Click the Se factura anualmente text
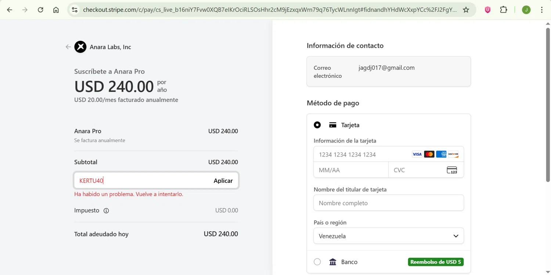Viewport: 551px width, 275px height. click(x=100, y=140)
